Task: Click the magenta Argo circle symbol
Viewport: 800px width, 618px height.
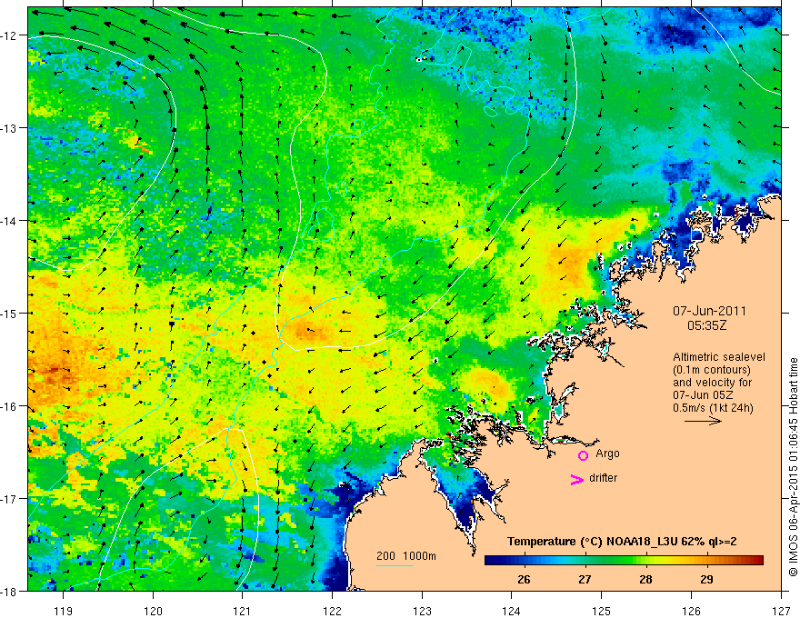Action: click(x=583, y=455)
